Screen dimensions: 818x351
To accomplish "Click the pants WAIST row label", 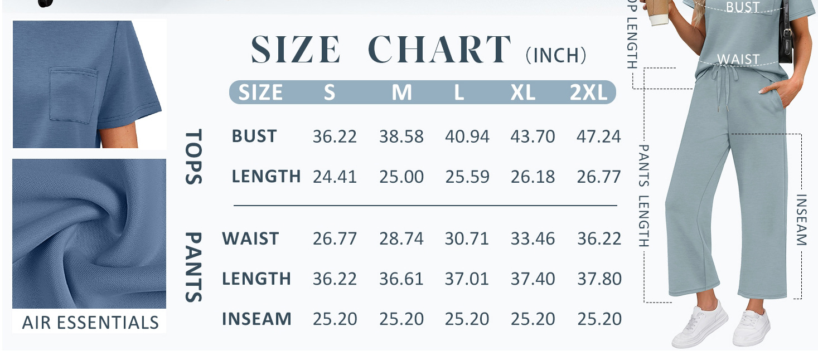I will [250, 239].
